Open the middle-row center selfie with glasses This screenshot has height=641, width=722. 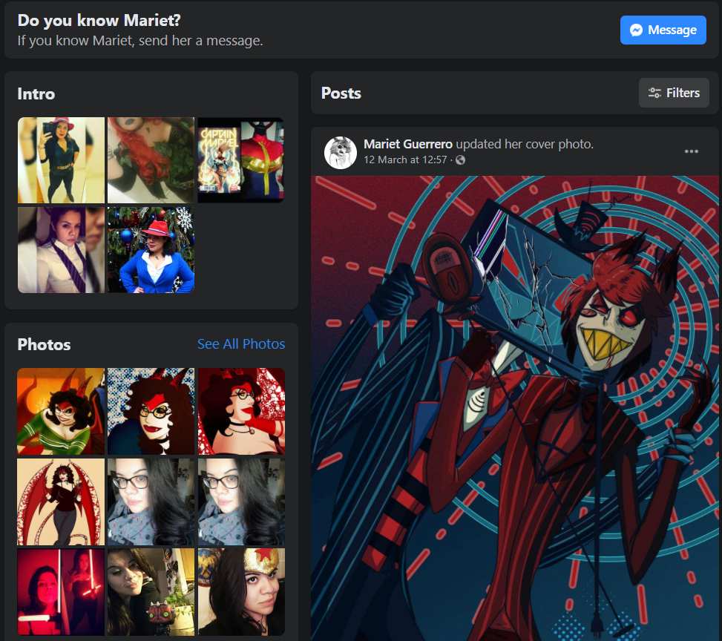(x=151, y=502)
